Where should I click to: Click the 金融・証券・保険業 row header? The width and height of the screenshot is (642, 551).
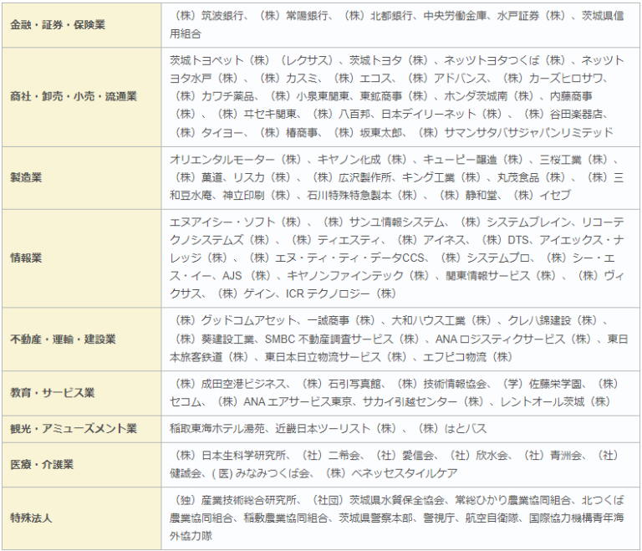[58, 24]
